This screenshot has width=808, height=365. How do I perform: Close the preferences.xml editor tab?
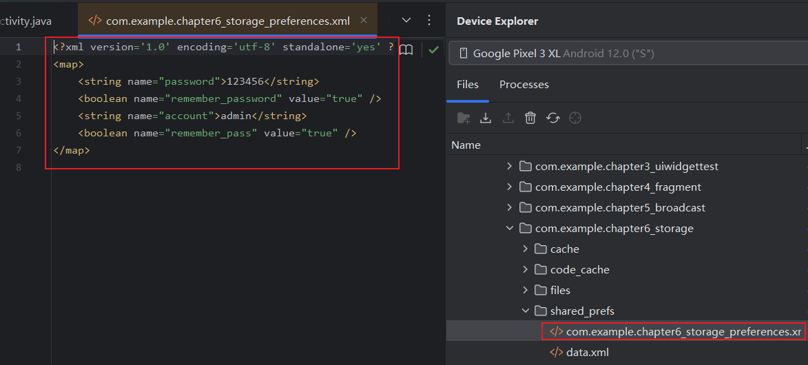[x=364, y=21]
